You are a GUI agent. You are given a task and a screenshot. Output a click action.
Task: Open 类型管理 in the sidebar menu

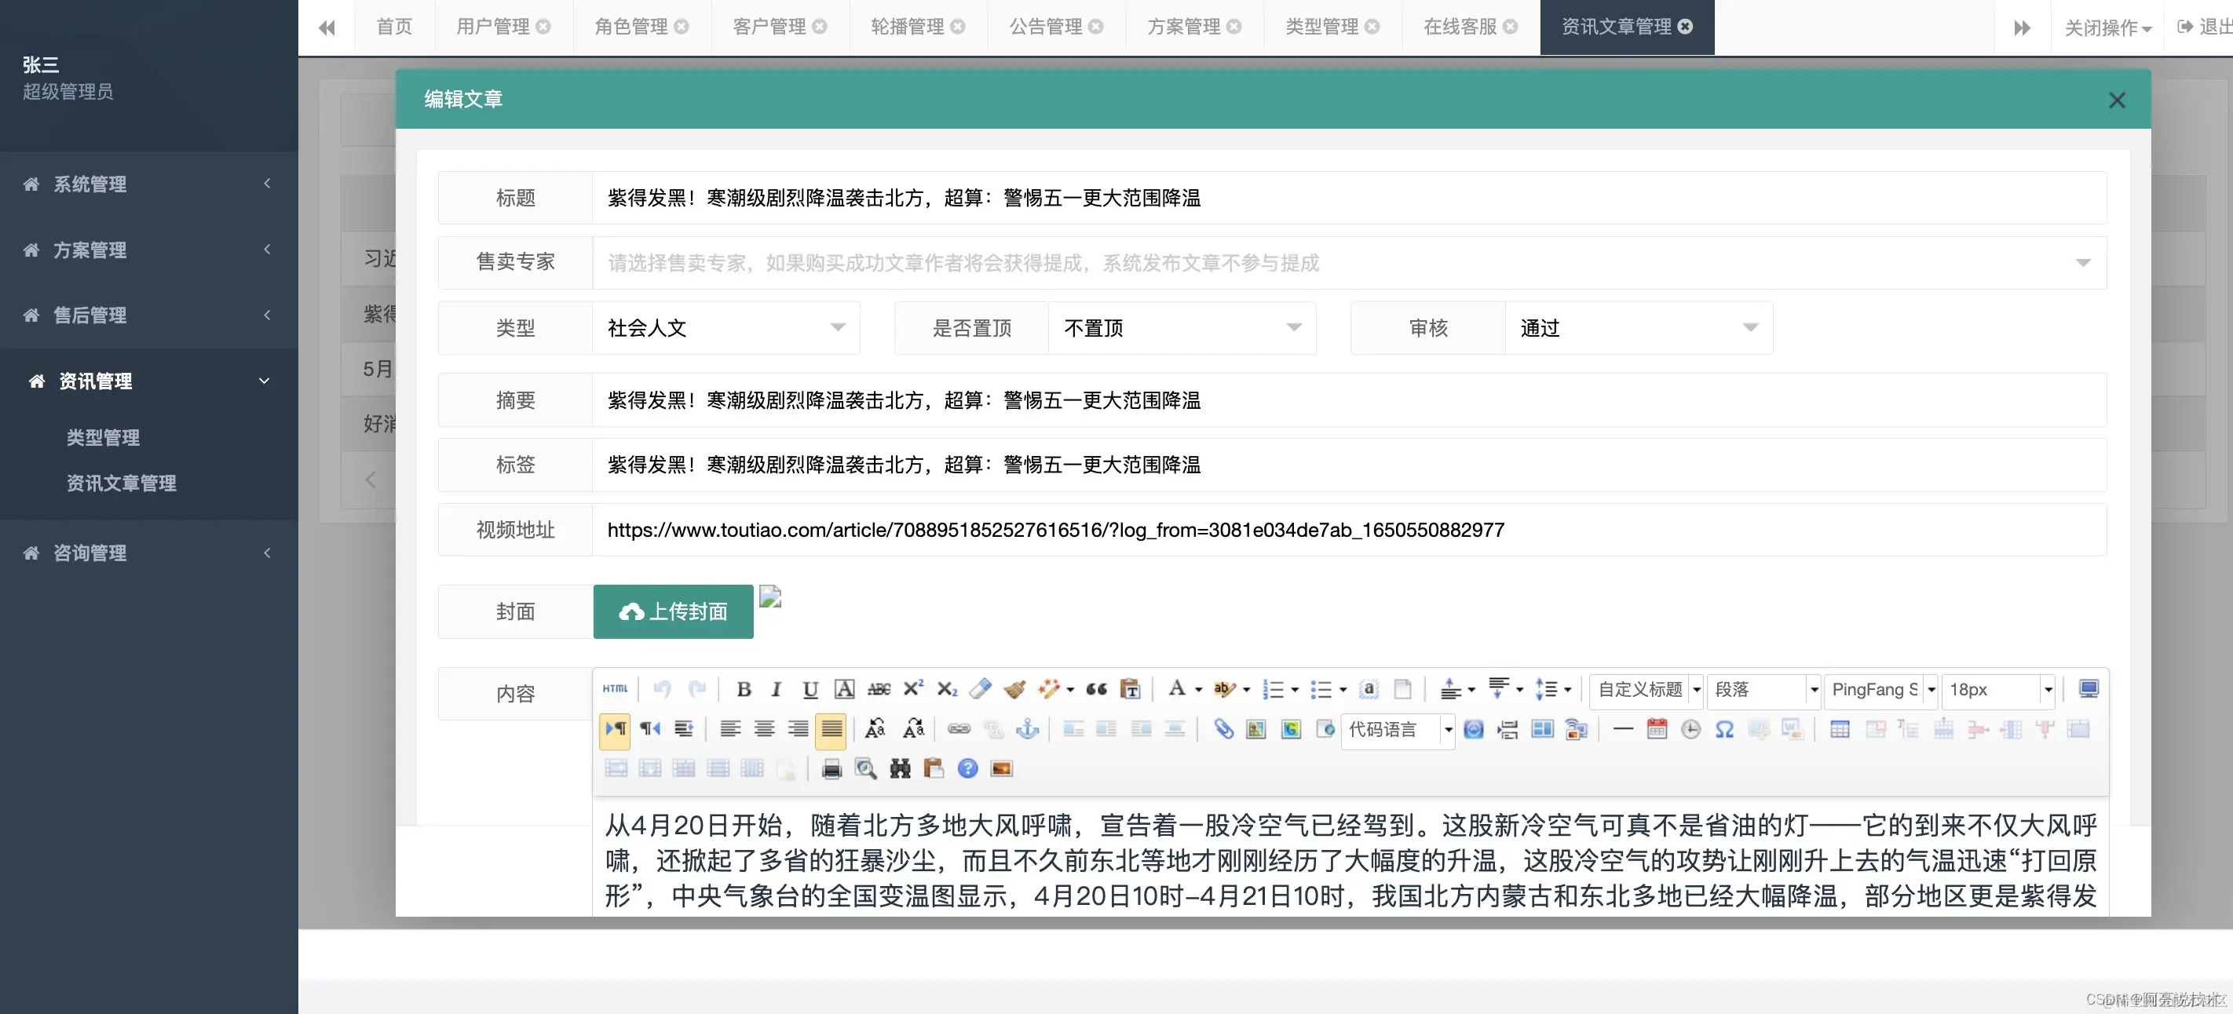point(103,438)
